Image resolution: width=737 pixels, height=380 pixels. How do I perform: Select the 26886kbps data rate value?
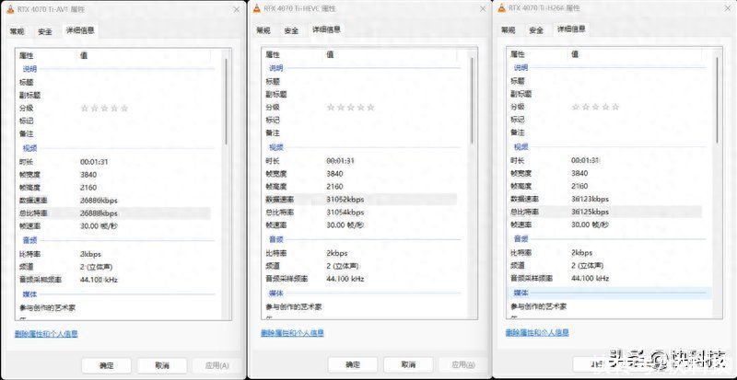click(99, 201)
